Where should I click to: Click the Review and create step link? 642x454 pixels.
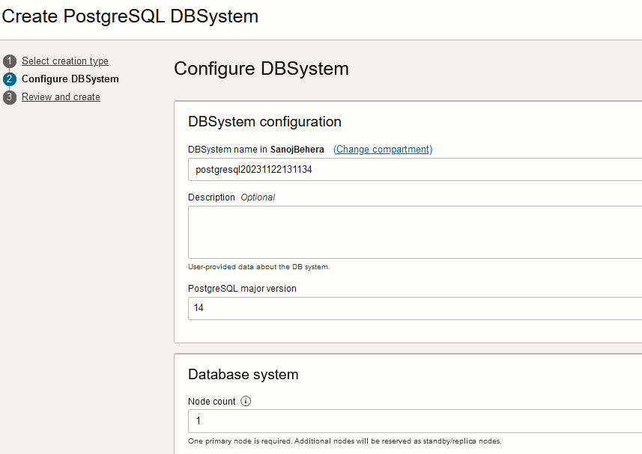pos(60,96)
